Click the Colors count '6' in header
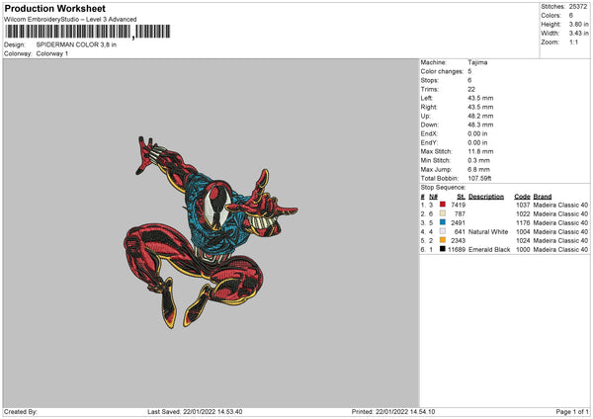This screenshot has height=419, width=593. 570,16
